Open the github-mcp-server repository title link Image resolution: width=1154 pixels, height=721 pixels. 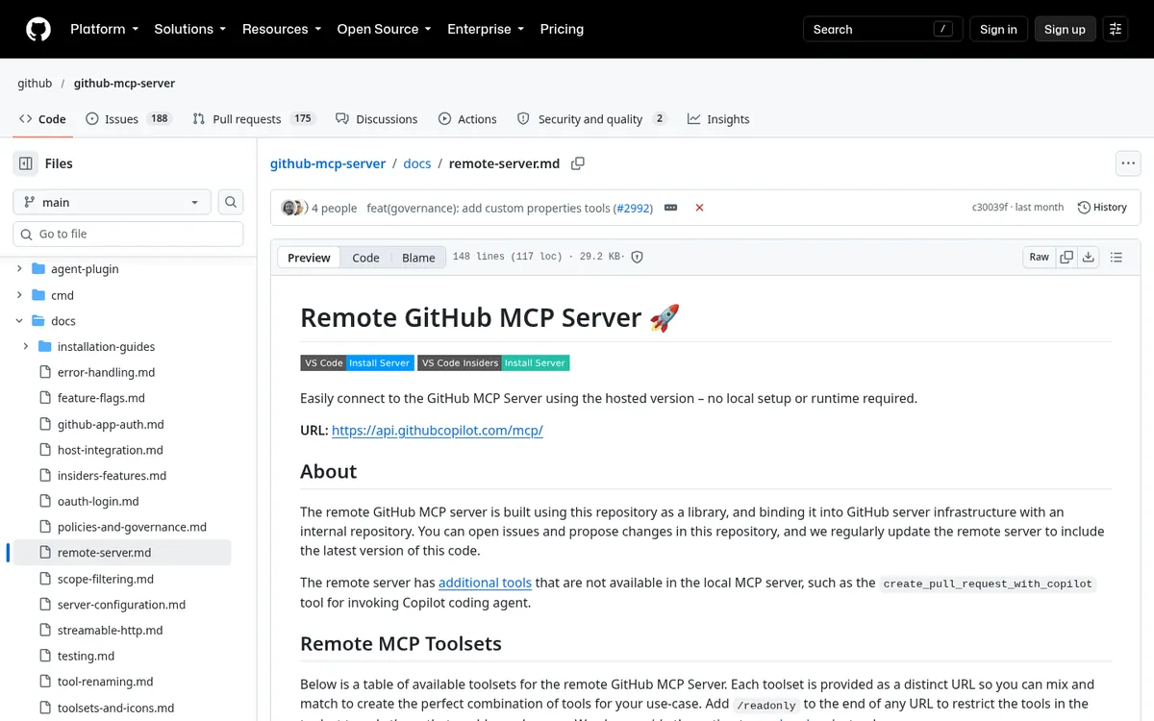point(124,83)
